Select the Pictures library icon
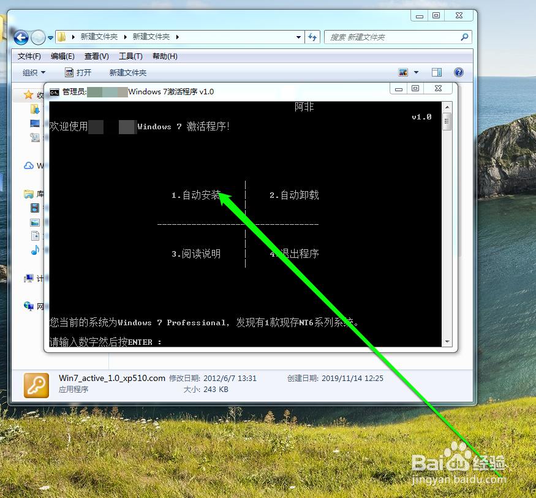The image size is (536, 498). [x=35, y=222]
